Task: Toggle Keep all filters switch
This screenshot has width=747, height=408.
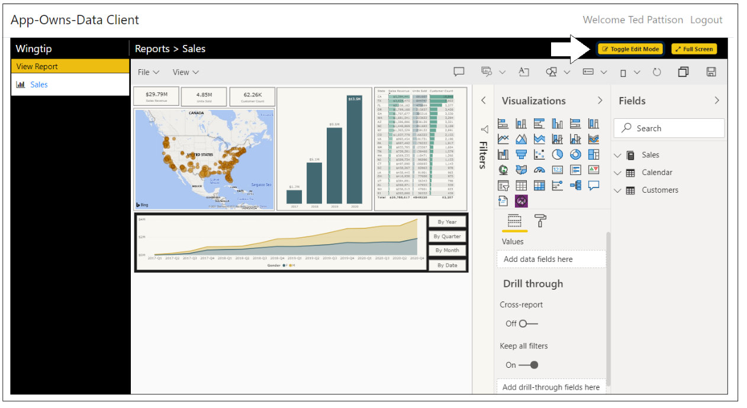Action: pos(529,365)
